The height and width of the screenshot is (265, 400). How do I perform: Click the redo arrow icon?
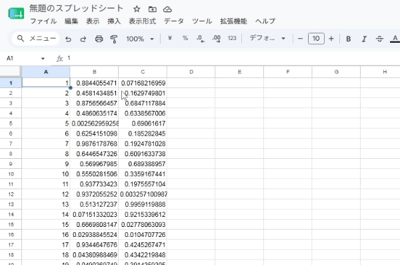tap(83, 39)
